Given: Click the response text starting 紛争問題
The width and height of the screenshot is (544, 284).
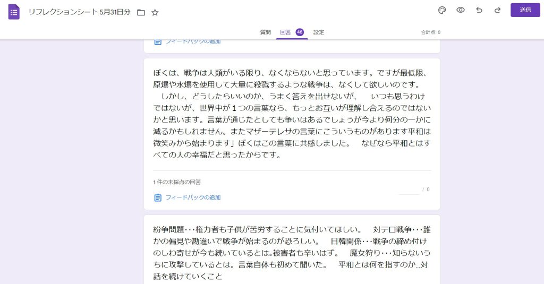Looking at the screenshot, I should [292, 253].
